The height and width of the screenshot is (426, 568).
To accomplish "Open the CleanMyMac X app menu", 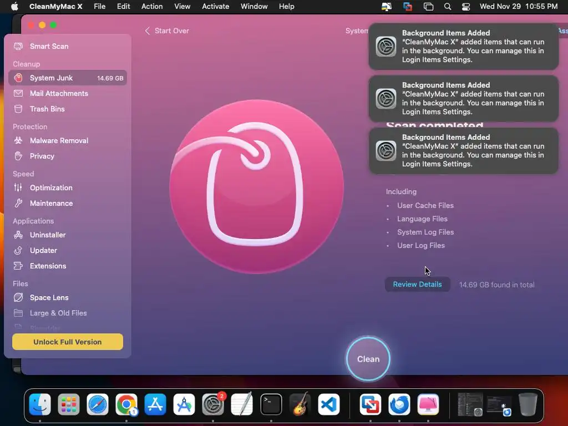I will pyautogui.click(x=56, y=7).
